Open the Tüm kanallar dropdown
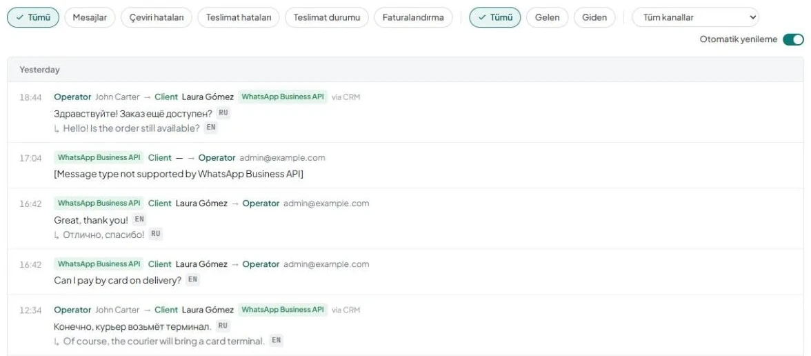This screenshot has width=811, height=356. (x=695, y=18)
